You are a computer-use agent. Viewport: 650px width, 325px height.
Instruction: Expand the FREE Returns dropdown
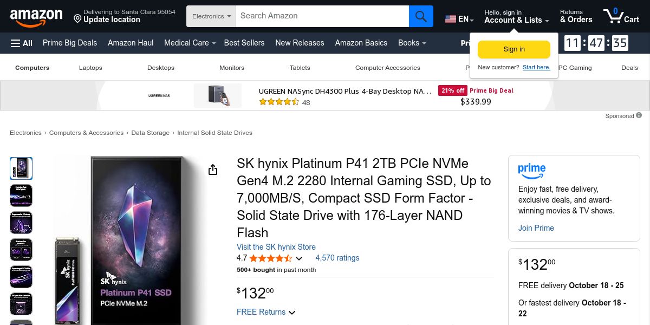[x=292, y=313]
